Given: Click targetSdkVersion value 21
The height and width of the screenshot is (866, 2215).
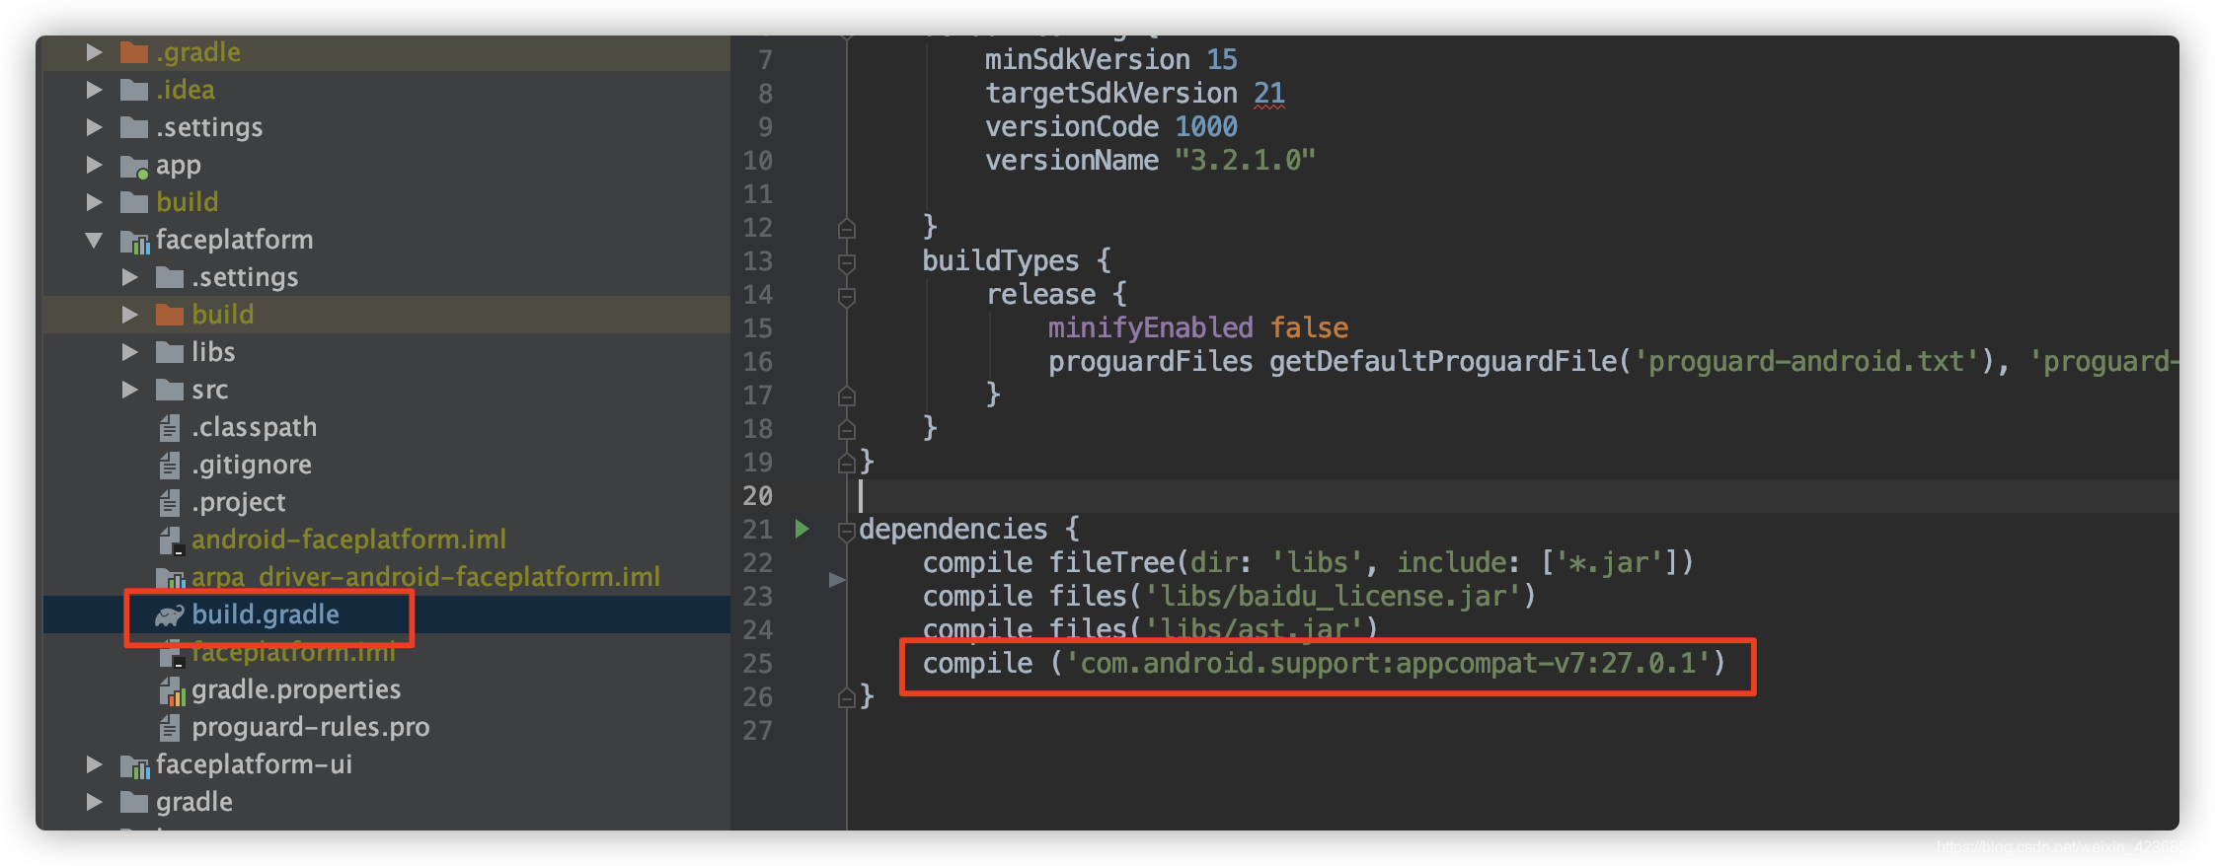Looking at the screenshot, I should [x=1269, y=93].
